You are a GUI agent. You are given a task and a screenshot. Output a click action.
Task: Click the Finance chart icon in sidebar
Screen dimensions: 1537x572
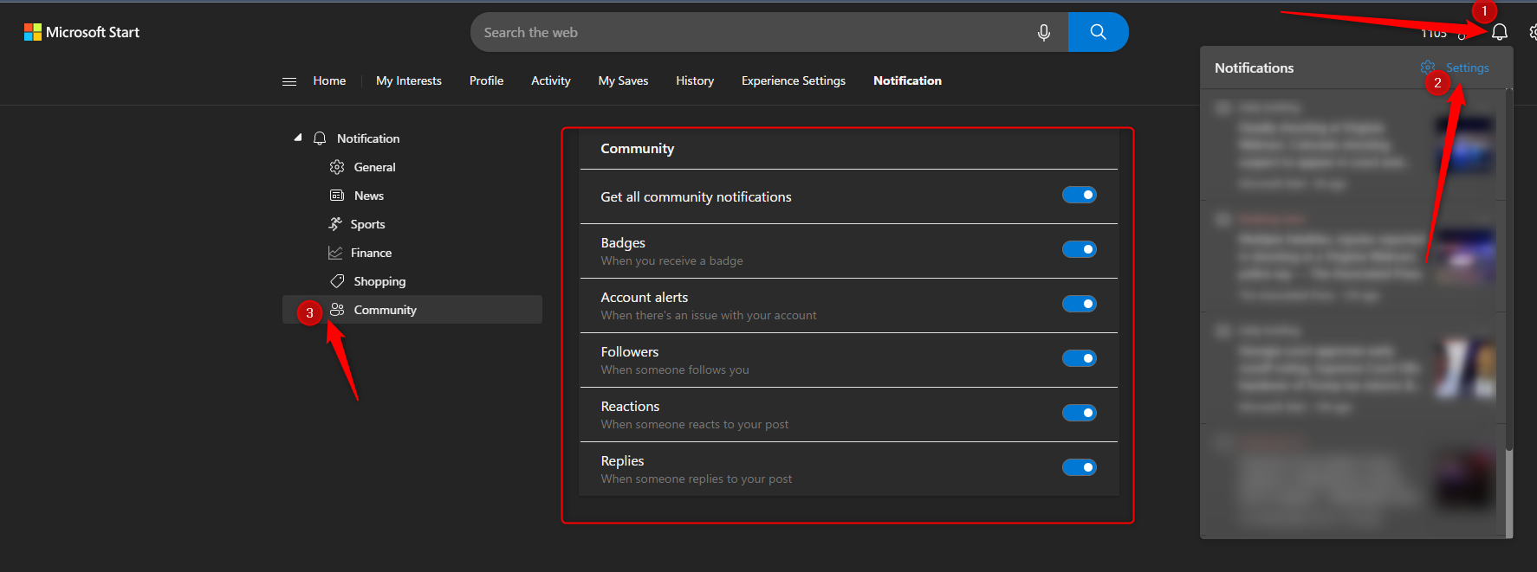335,253
